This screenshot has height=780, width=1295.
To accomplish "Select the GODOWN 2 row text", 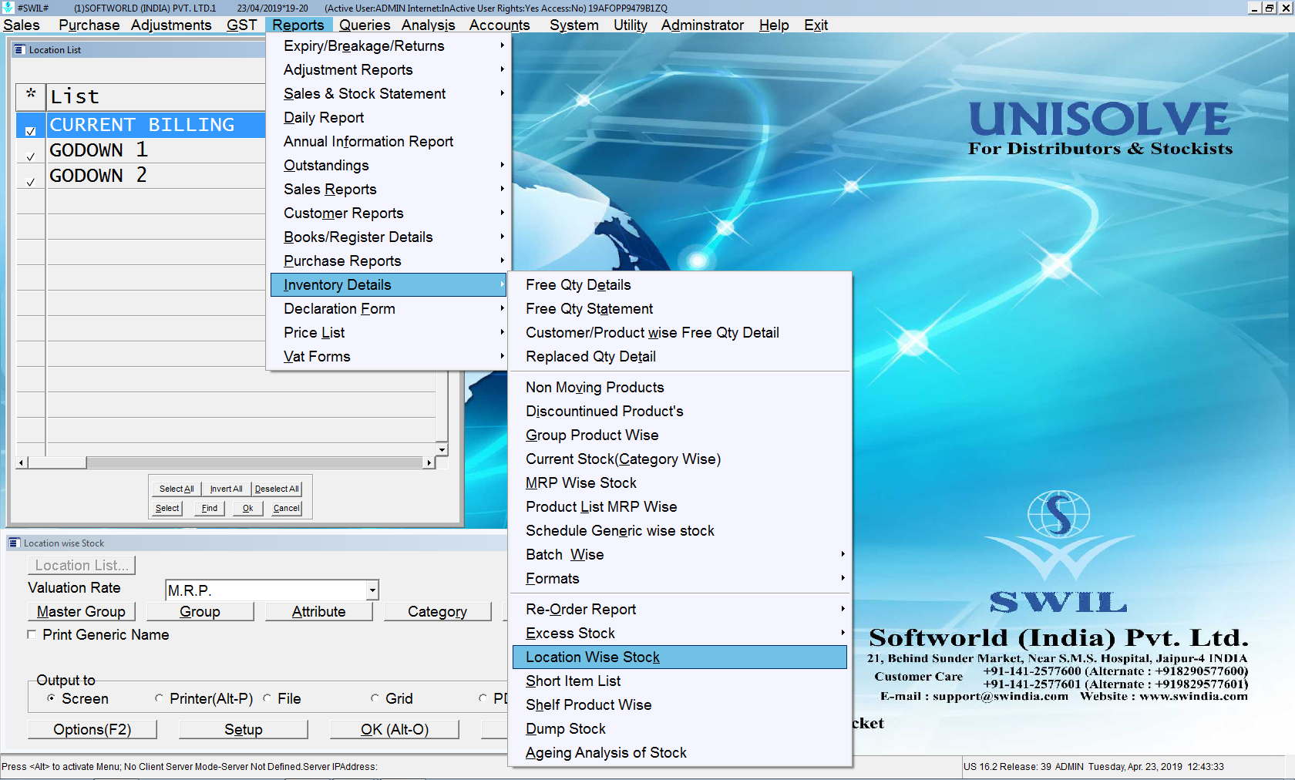I will (98, 175).
